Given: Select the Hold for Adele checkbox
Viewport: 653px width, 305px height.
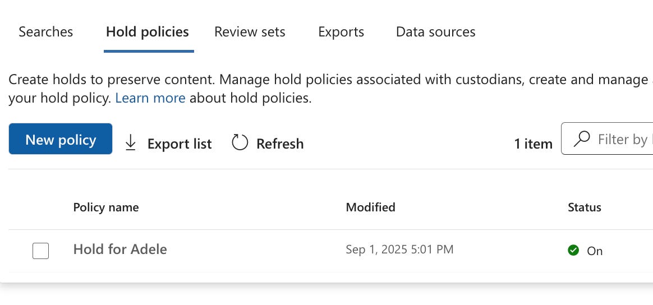Looking at the screenshot, I should (41, 251).
